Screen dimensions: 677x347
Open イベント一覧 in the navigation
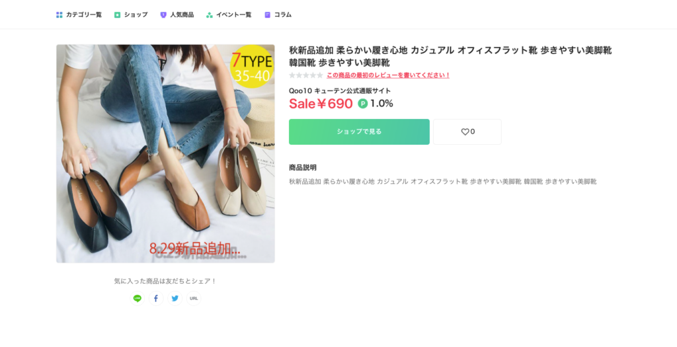(229, 15)
